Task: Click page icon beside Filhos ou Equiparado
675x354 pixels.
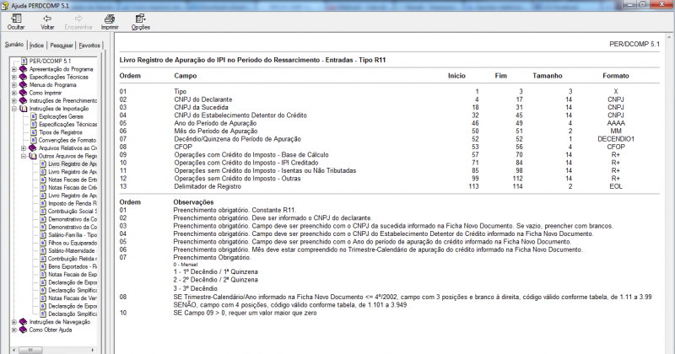Action: tap(43, 243)
